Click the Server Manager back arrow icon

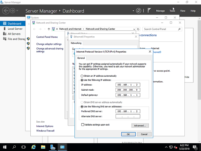click(6, 11)
